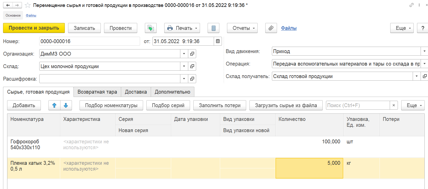
Task: Select the Основное section
Action: tap(13, 15)
